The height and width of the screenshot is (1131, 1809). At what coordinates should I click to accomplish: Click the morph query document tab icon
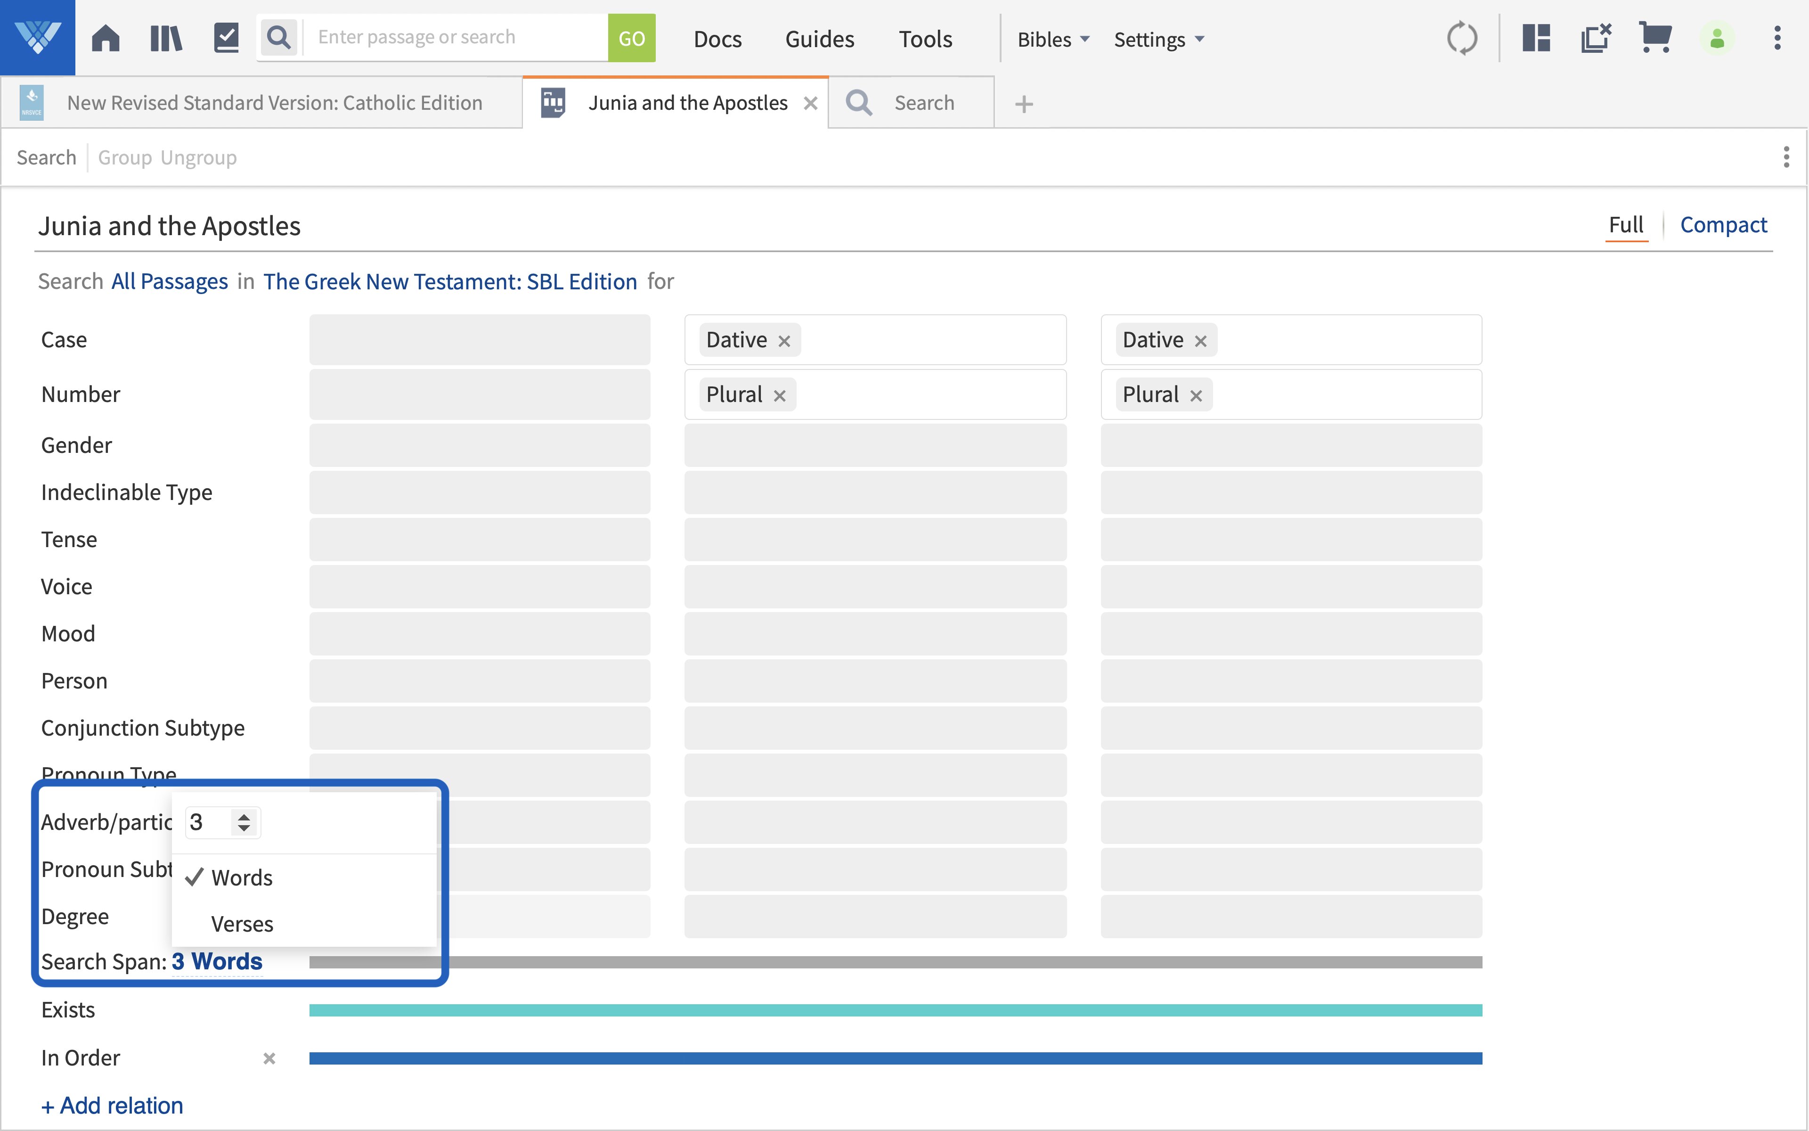(x=553, y=102)
